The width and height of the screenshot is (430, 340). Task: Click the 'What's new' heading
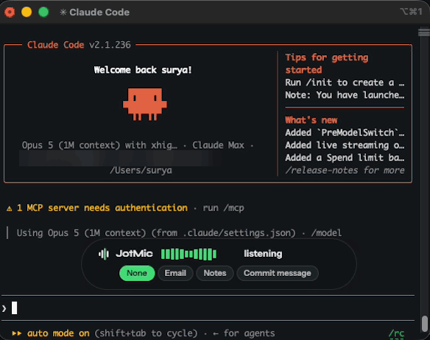(311, 120)
